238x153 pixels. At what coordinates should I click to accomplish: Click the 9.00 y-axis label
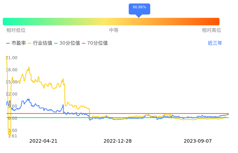pos(12,106)
